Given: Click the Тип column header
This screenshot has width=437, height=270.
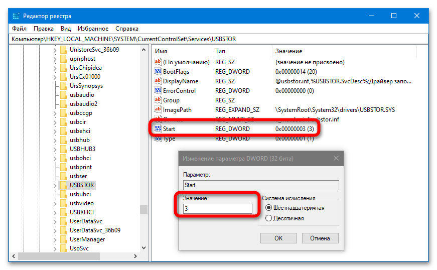Looking at the screenshot, I should pos(221,51).
